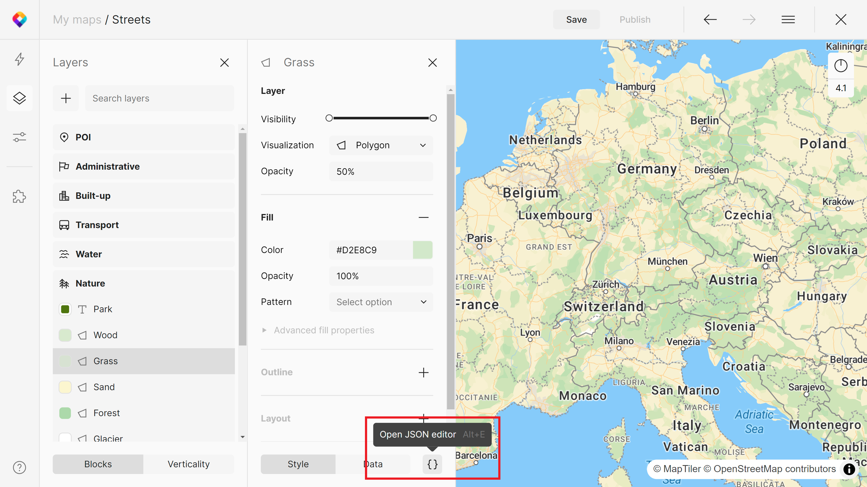Open the Visualization Polygon dropdown
Screen dimensions: 867x487
[x=381, y=145]
